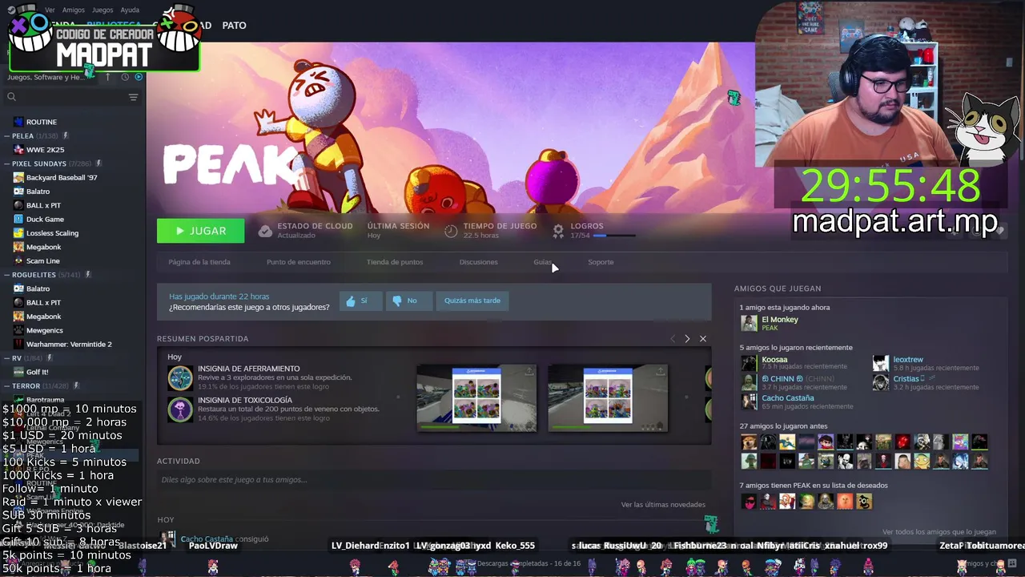Click the Logros gear icon

click(558, 231)
